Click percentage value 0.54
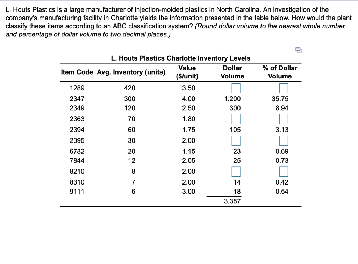The width and height of the screenshot is (358, 264). click(x=282, y=191)
